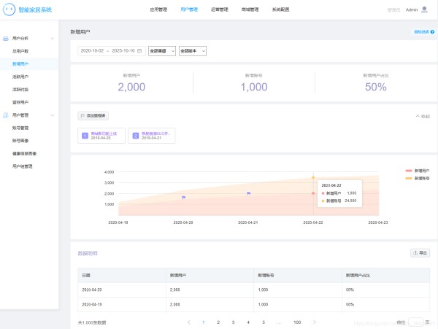Click the 50% ratio summary value
Screen dimensions: 438x329
[376, 87]
